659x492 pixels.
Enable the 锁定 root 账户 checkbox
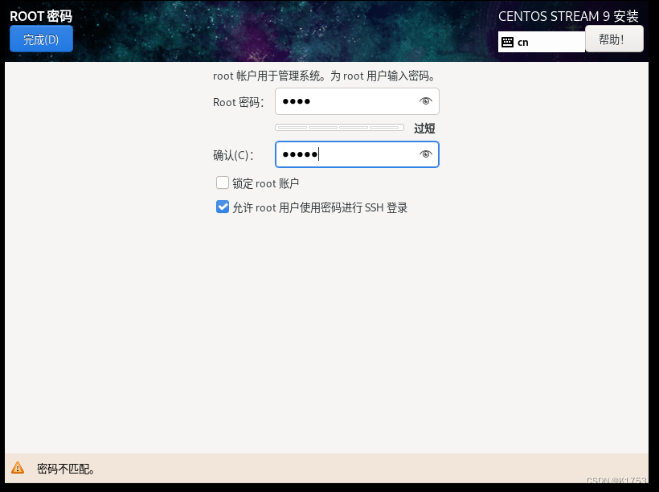[223, 183]
